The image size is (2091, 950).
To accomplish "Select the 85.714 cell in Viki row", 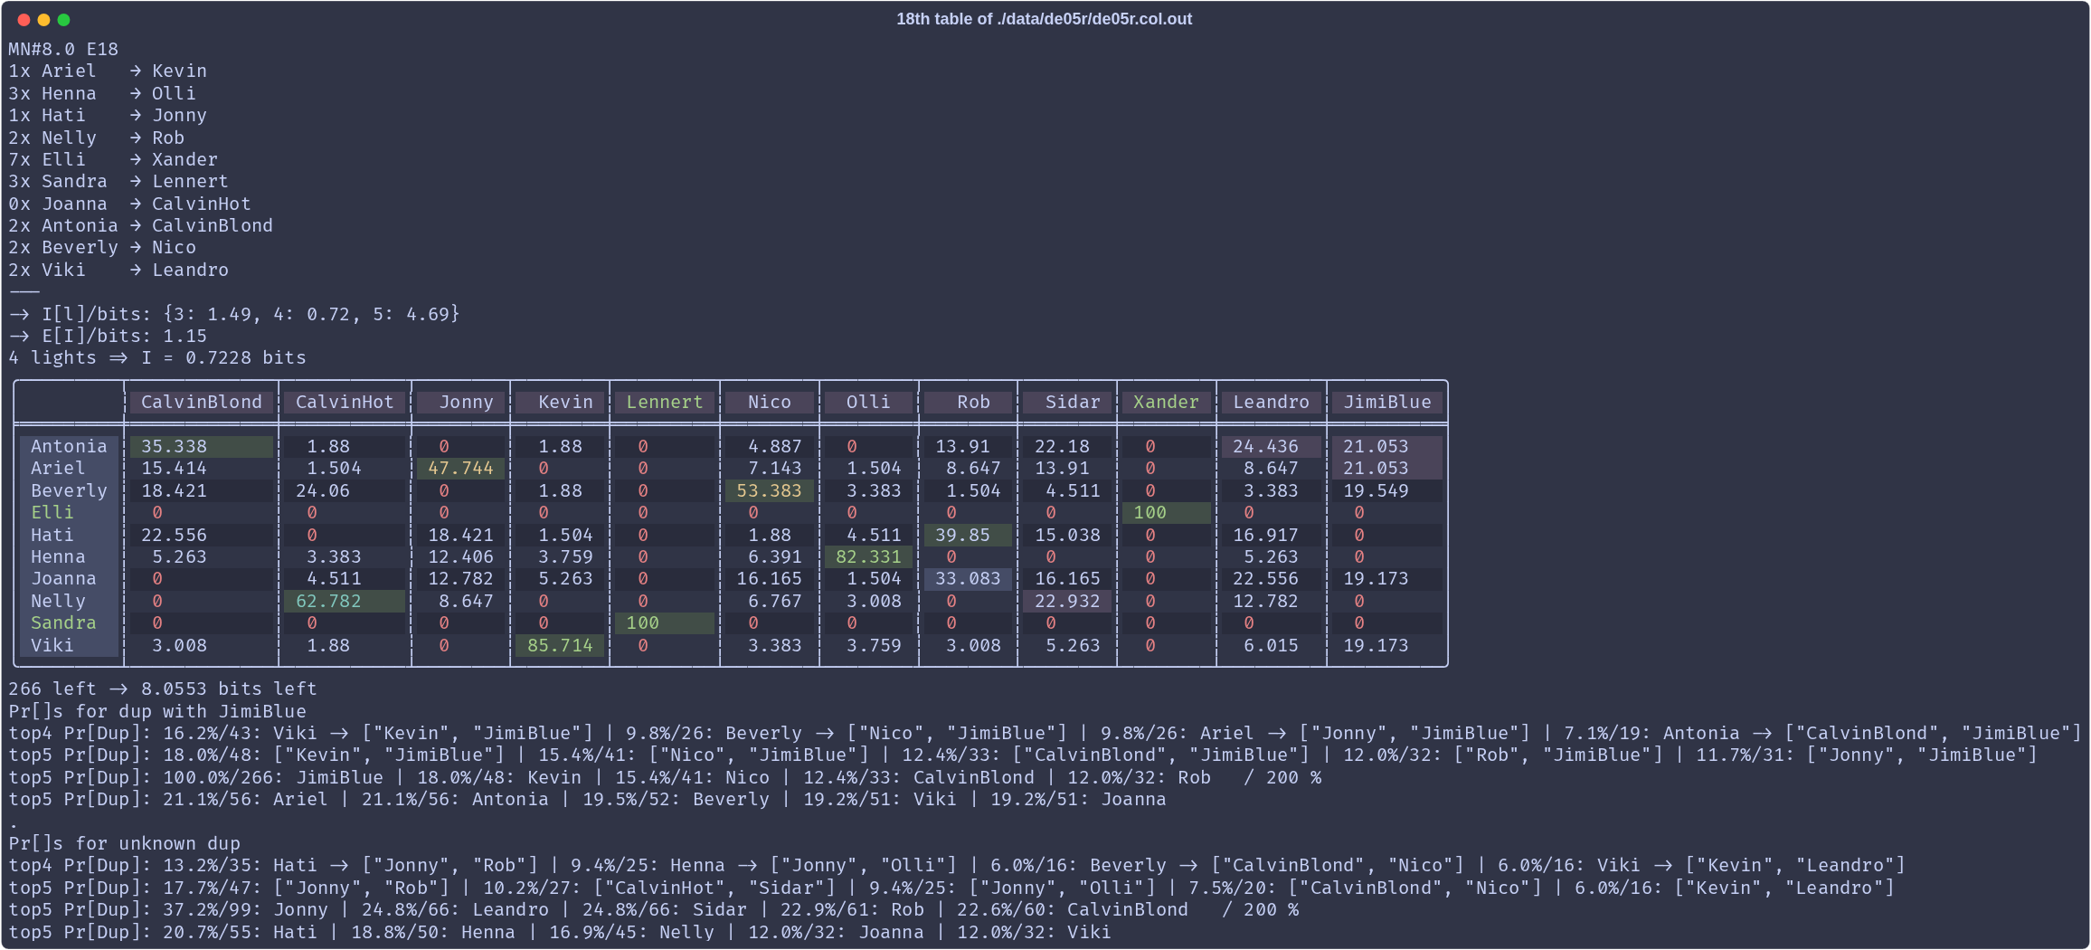I will coord(560,646).
